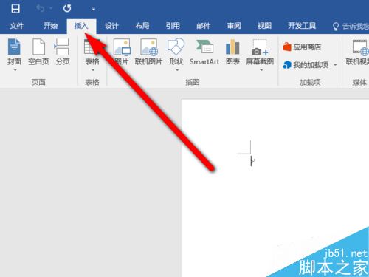Insert a SmartArt graphic
The width and height of the screenshot is (369, 277).
(x=204, y=52)
